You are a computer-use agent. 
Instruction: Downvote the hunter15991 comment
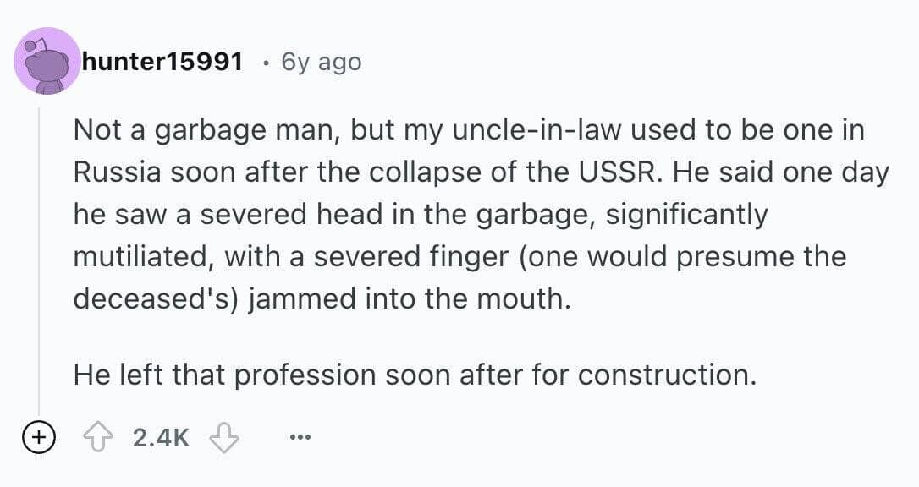click(224, 438)
